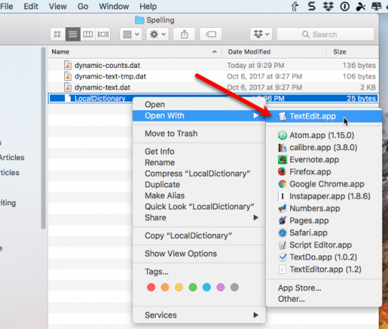Screen dimensions: 388x329
Task: Switch Finder to column view
Action: point(88,34)
